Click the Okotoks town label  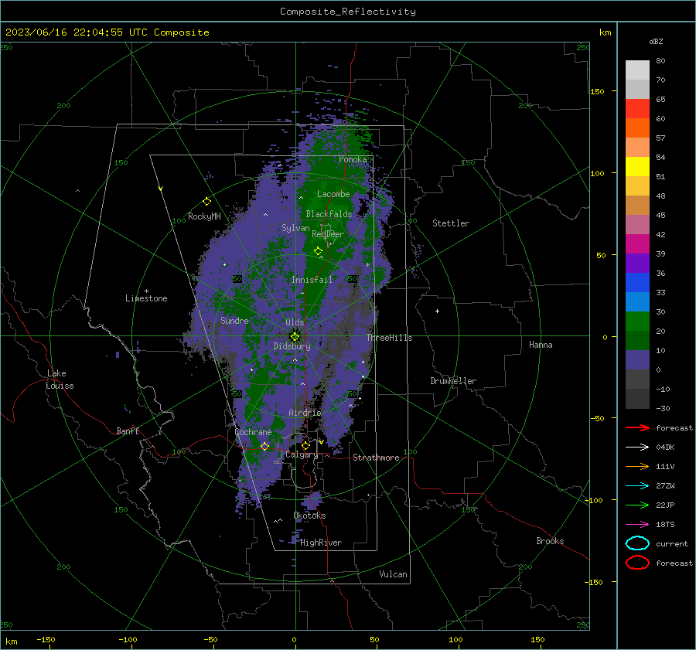tap(309, 516)
